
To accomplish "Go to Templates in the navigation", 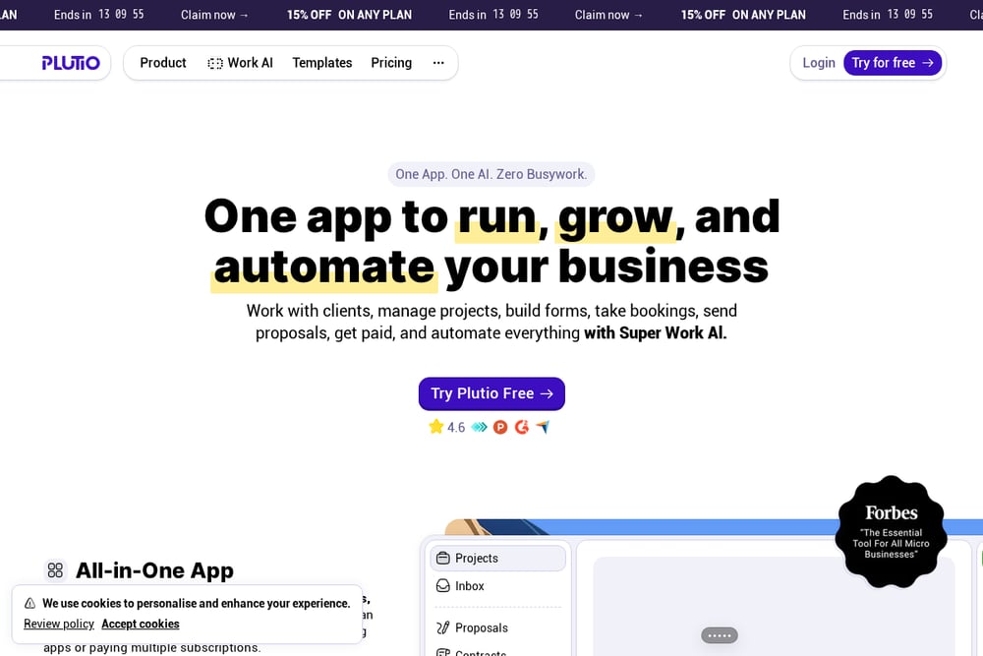I will click(322, 63).
